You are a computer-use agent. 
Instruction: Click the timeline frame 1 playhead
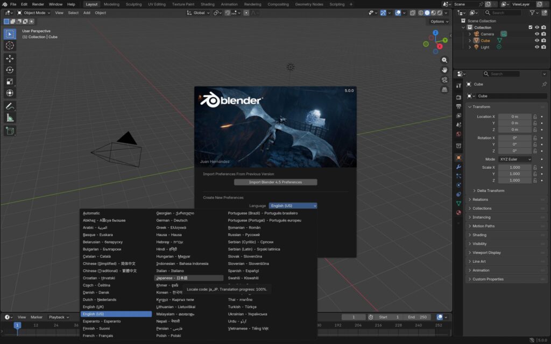click(17, 325)
